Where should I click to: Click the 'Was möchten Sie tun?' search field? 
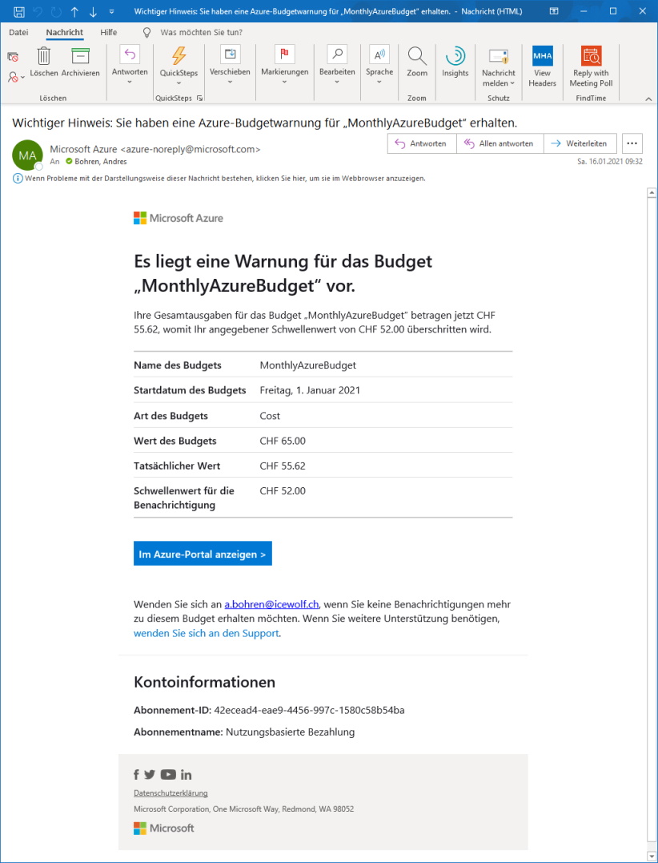201,33
